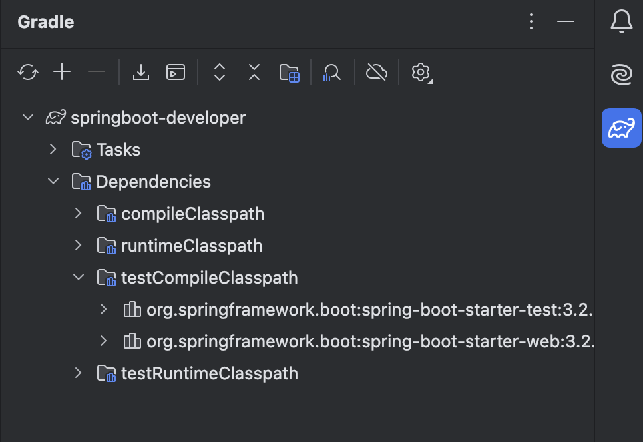Click the Gradle elephant sidebar button

[x=622, y=128]
